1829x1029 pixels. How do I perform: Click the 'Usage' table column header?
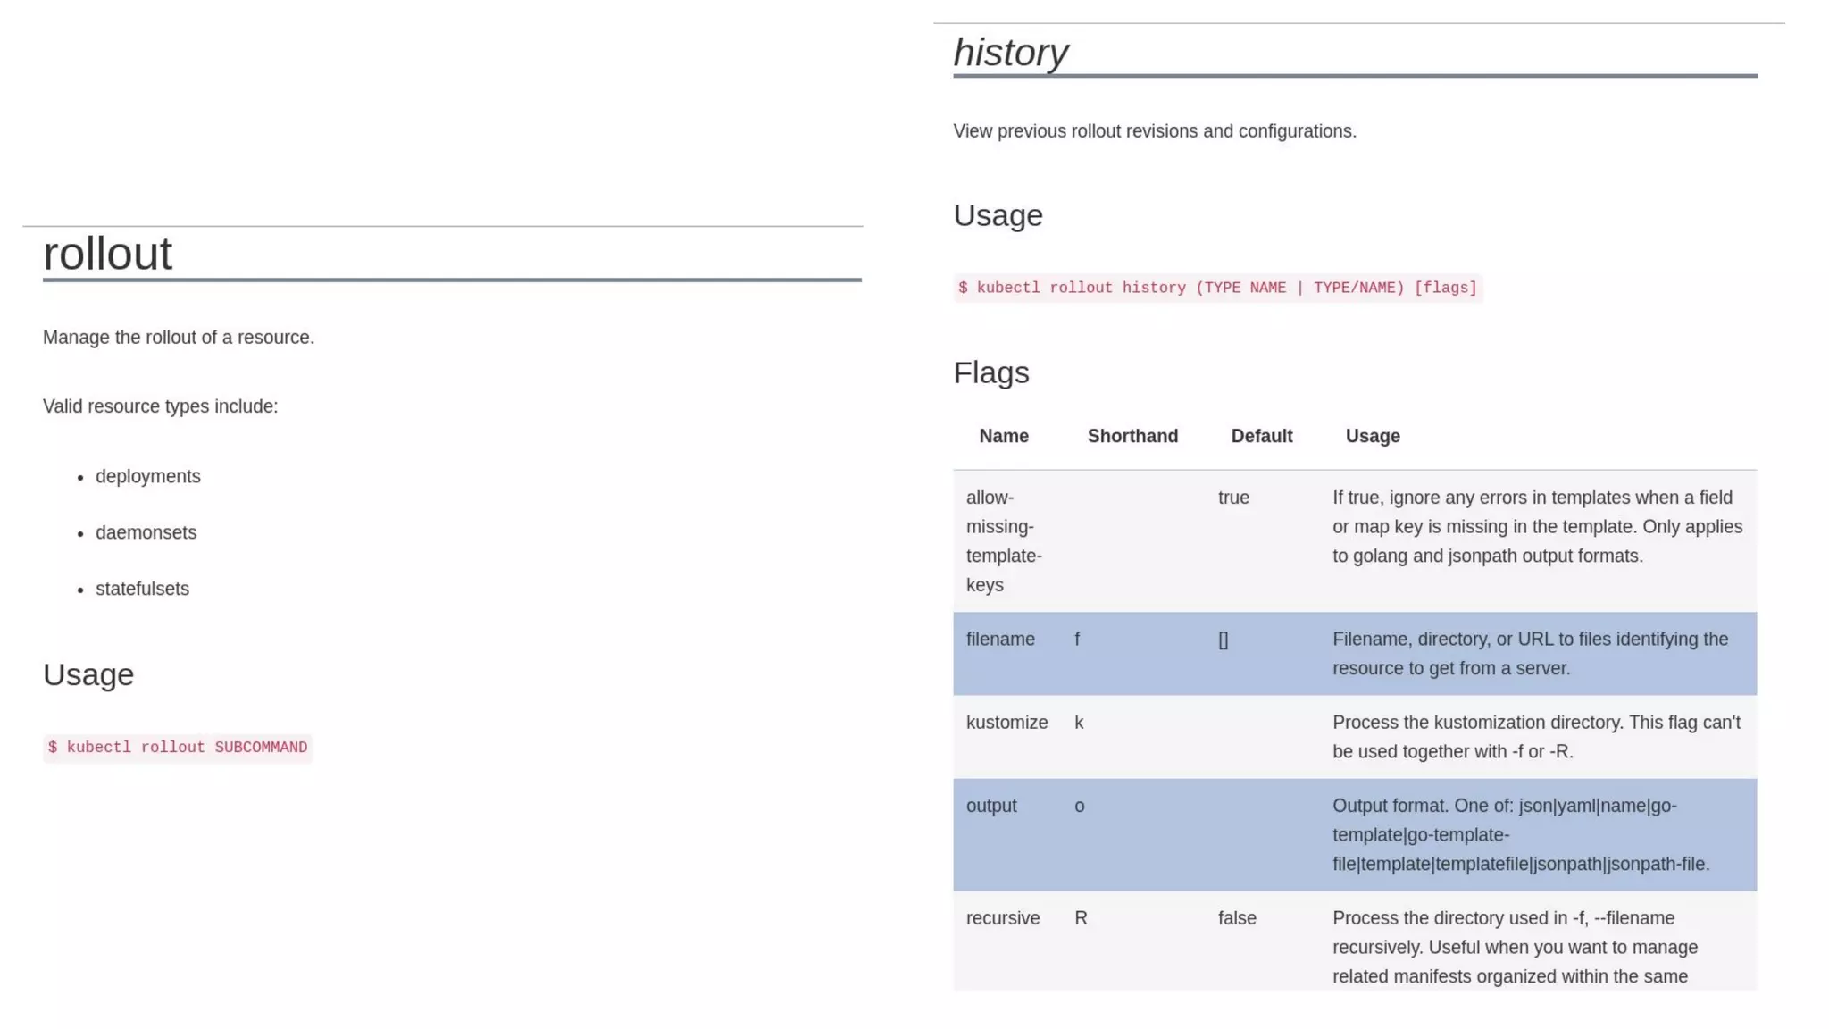1373,436
